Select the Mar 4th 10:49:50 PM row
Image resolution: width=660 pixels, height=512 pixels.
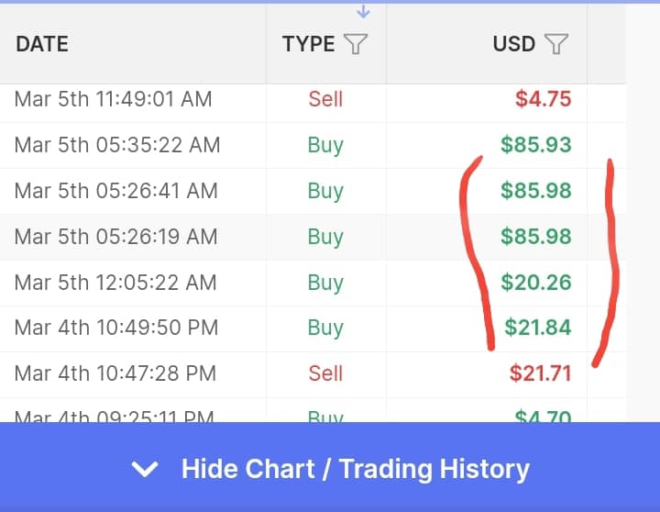click(313, 328)
